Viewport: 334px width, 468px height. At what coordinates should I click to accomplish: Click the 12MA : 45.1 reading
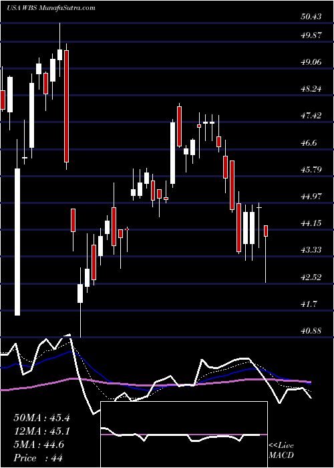pos(41,431)
